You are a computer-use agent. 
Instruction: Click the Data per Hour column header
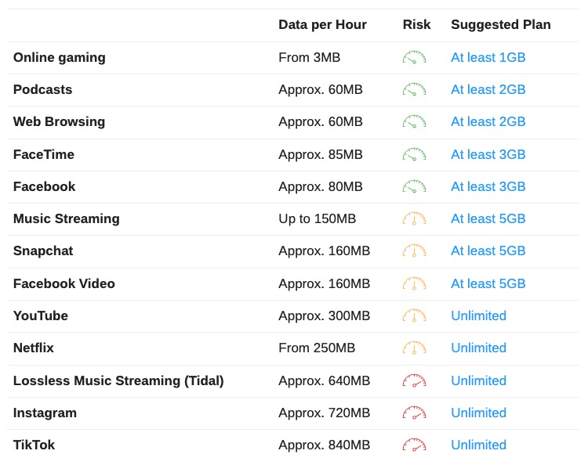[322, 25]
